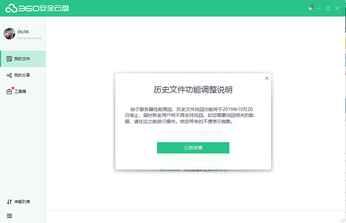Close the 360安全云盘 window
Viewport: 346px width, 223px height.
tap(337, 8)
